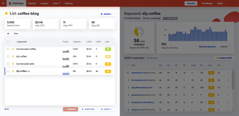Viewport: 239px width, 116px height.
Task: Open the Export dropdown
Action: pos(107,109)
